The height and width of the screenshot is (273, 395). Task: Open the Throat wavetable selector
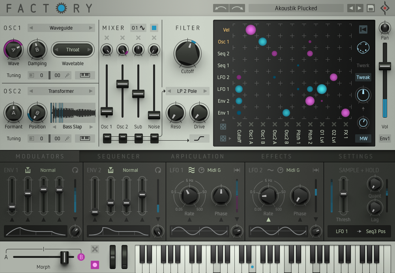[73, 49]
